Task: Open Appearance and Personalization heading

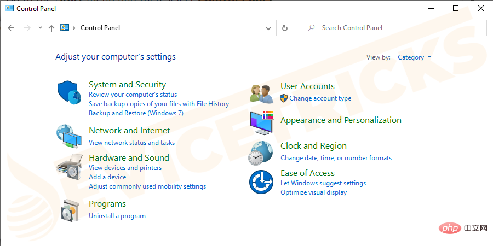Action: (x=341, y=120)
